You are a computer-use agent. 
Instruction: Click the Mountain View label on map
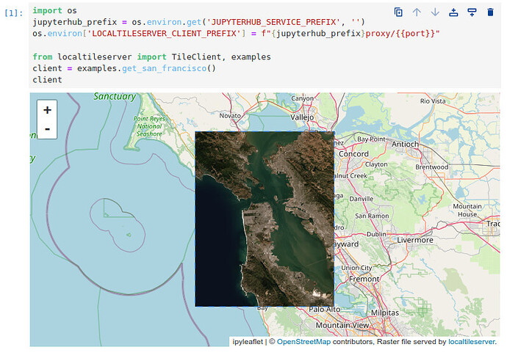tap(337, 325)
